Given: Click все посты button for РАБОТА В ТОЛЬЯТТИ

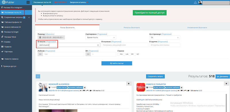Looking at the screenshot, I should tap(159, 87).
